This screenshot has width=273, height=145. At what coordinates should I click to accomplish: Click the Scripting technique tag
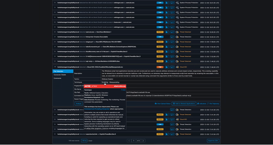pyautogui.click(x=105, y=82)
